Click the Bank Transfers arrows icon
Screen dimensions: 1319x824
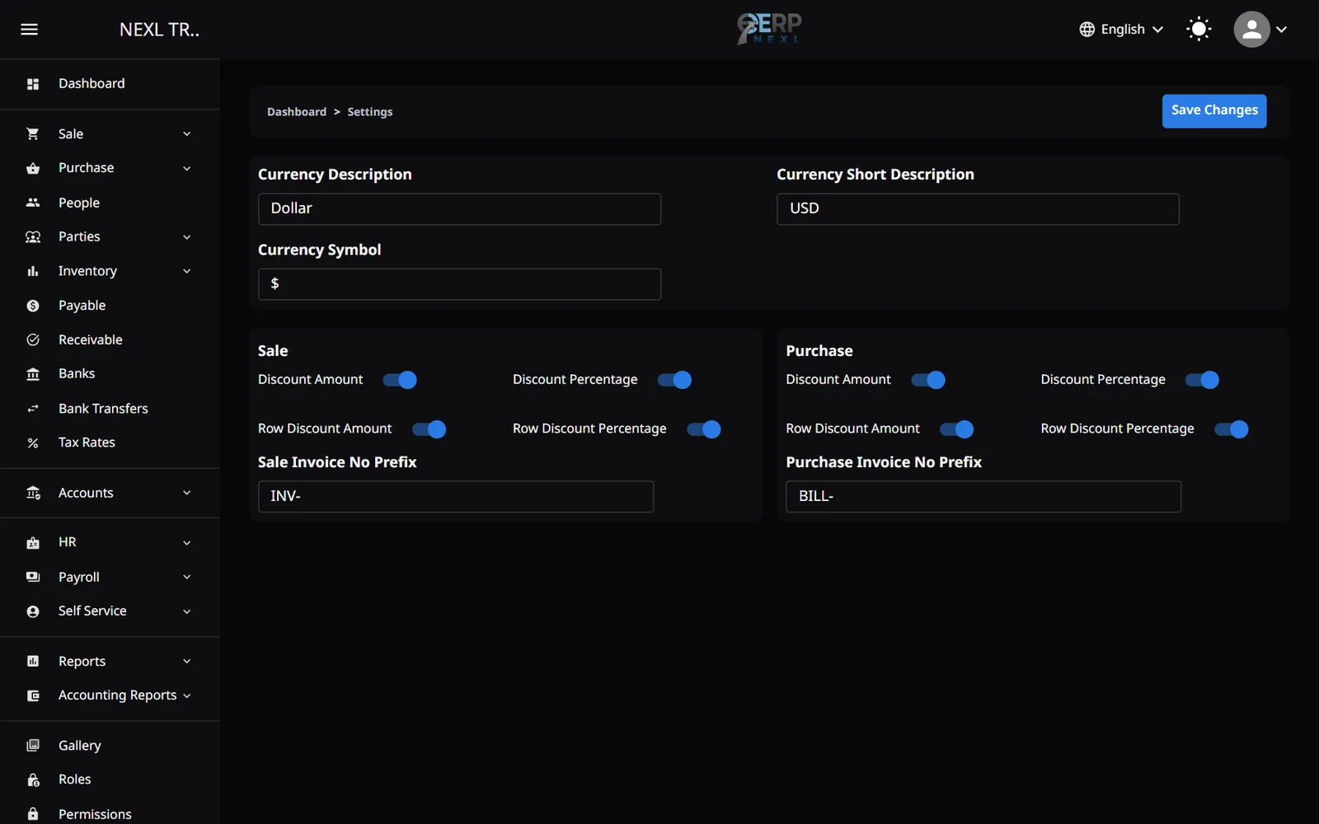point(33,409)
